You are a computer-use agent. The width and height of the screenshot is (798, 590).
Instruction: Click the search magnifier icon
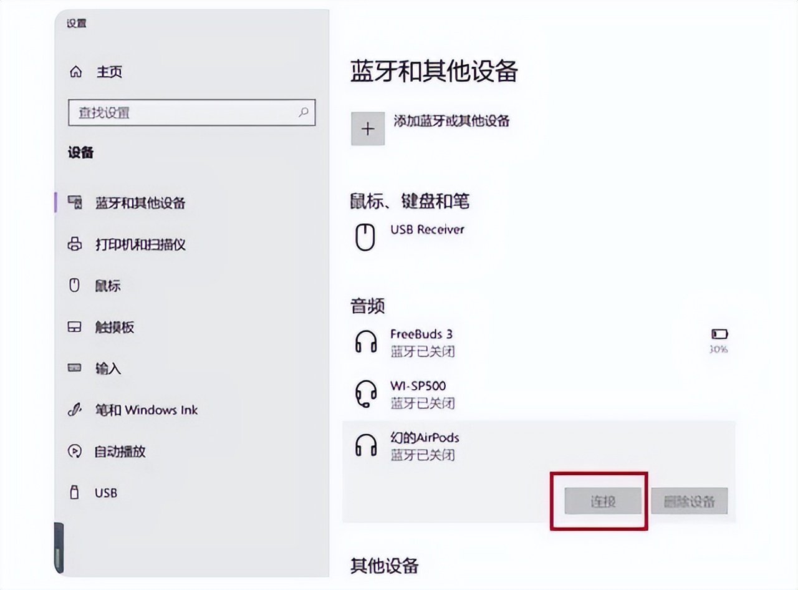(x=304, y=112)
